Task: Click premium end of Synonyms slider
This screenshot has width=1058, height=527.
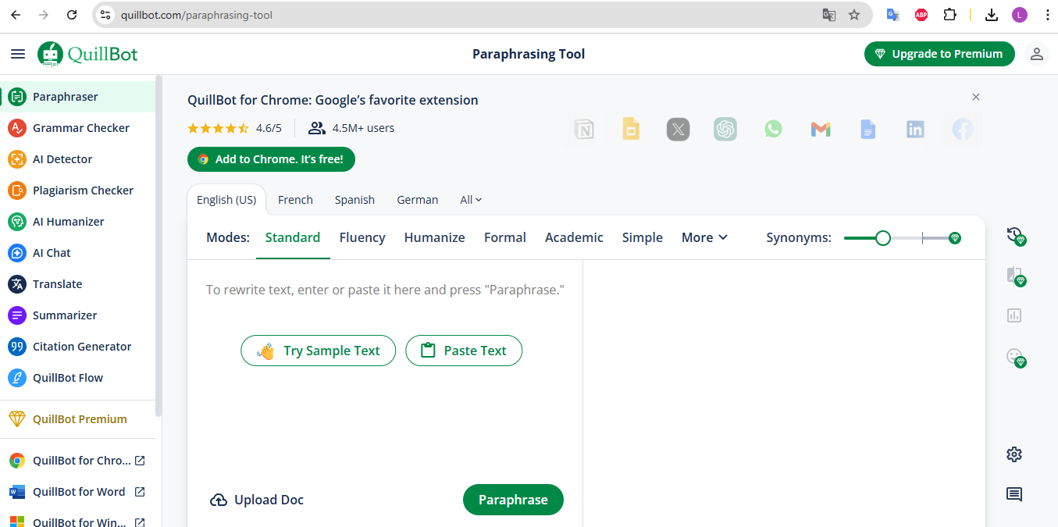Action: [x=954, y=238]
